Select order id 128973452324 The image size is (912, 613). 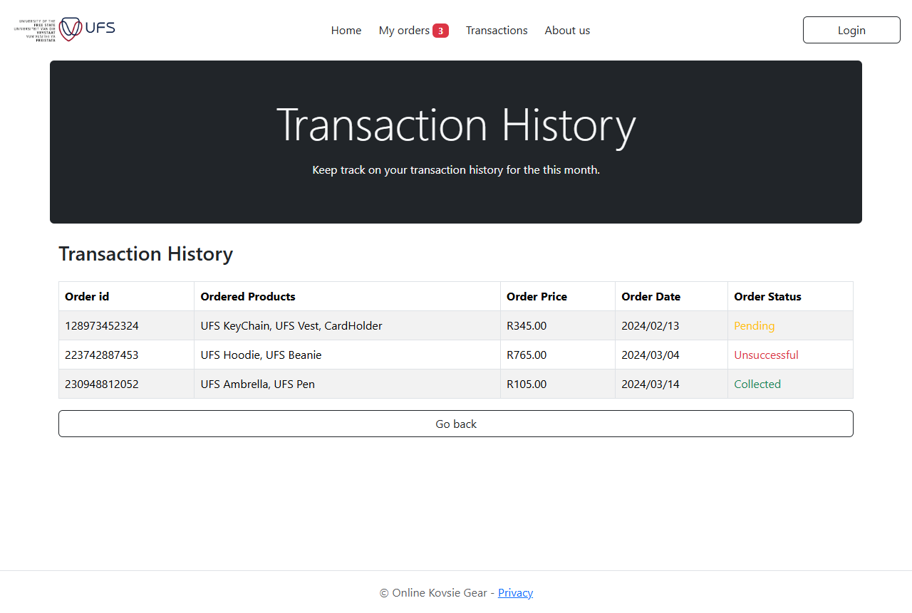click(102, 325)
